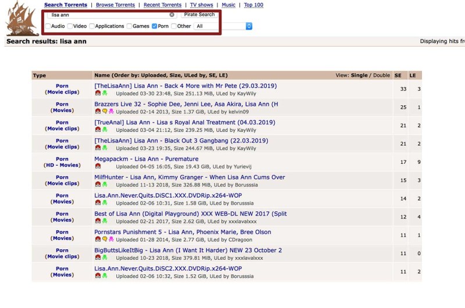The image size is (465, 308).
Task: Clear the search field with the X icon
Action: pyautogui.click(x=172, y=15)
